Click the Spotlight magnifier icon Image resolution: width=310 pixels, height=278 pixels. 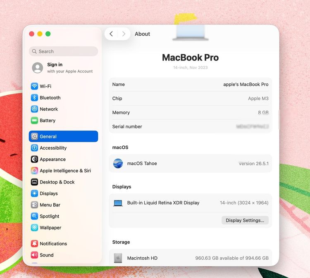pyautogui.click(x=34, y=216)
